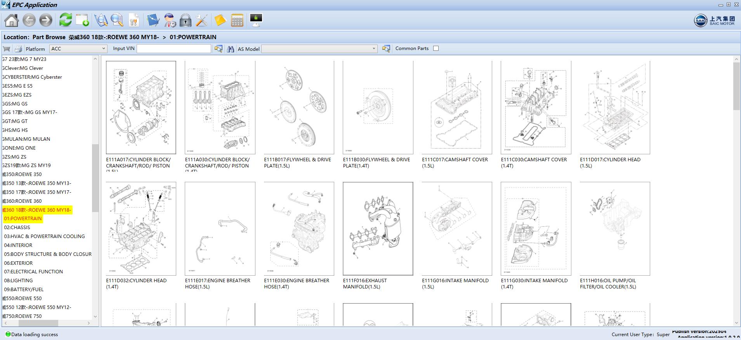
Task: Click the SAIC Motor logo
Action: pos(715,20)
